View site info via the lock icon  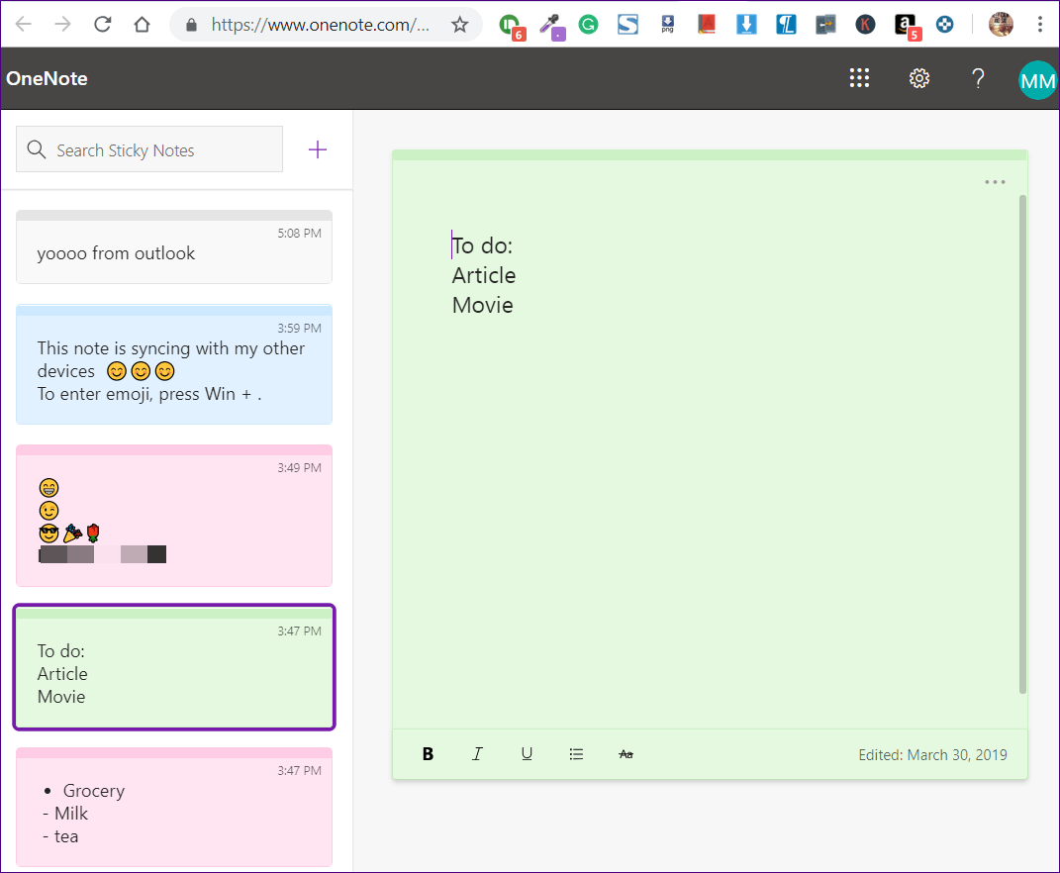click(191, 25)
